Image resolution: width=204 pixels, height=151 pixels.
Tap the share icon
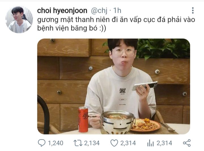187,143
